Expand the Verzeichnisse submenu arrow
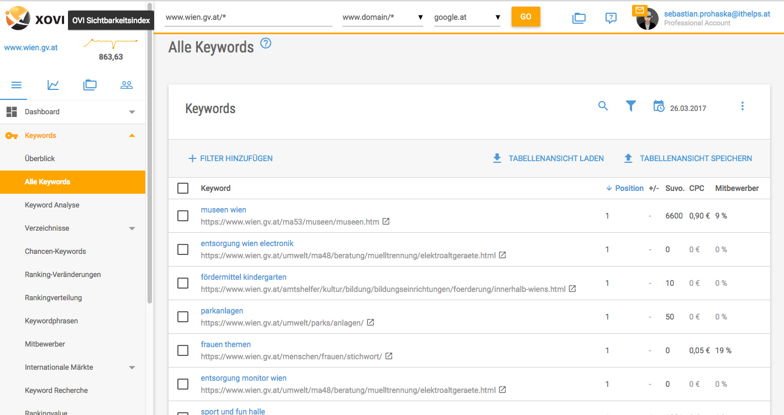784x415 pixels. 132,228
